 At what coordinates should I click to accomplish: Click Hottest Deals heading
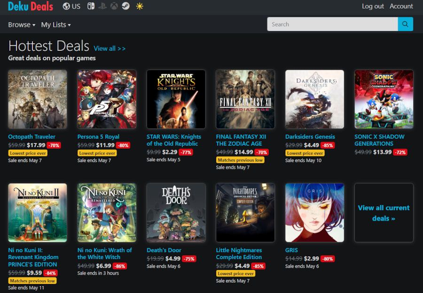49,46
